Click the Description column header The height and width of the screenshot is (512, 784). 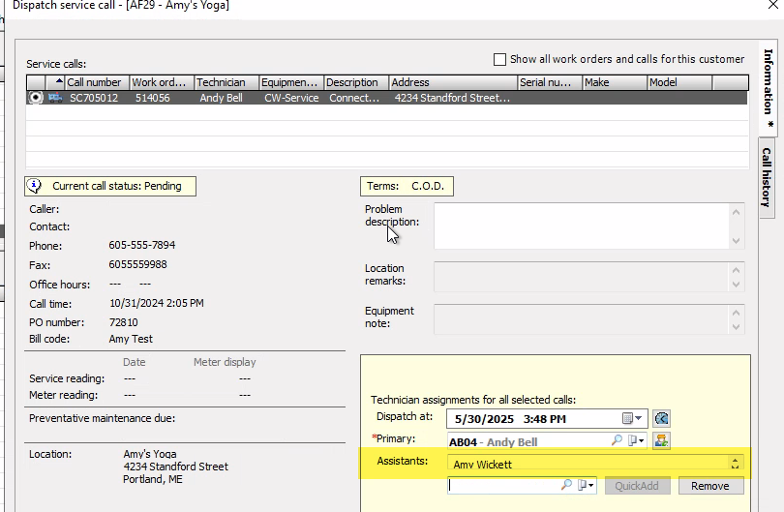[x=356, y=82]
